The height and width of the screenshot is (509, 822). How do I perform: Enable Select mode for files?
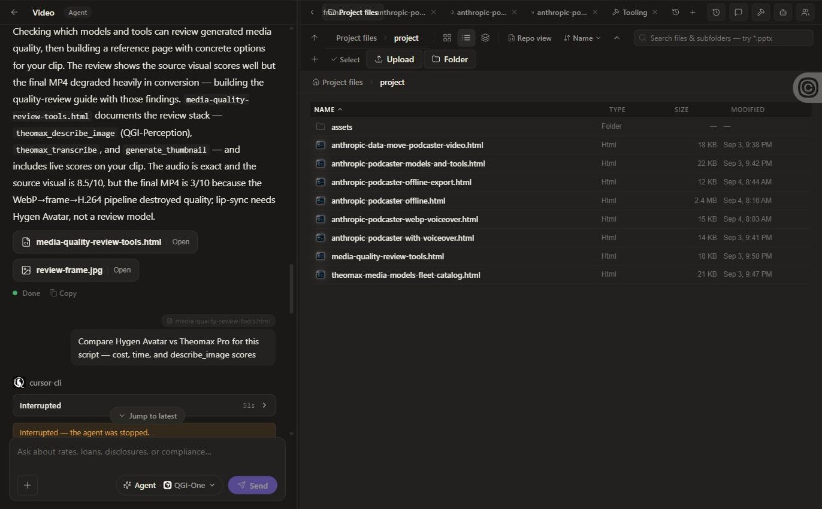coord(345,59)
